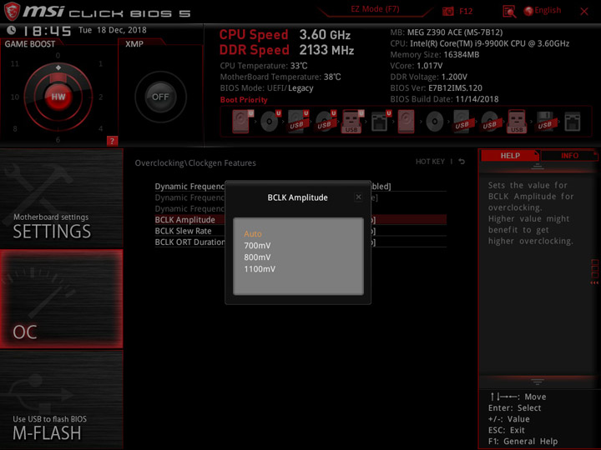Image resolution: width=601 pixels, height=450 pixels.
Task: Select Auto in BCLK Amplitude list
Action: [x=253, y=234]
